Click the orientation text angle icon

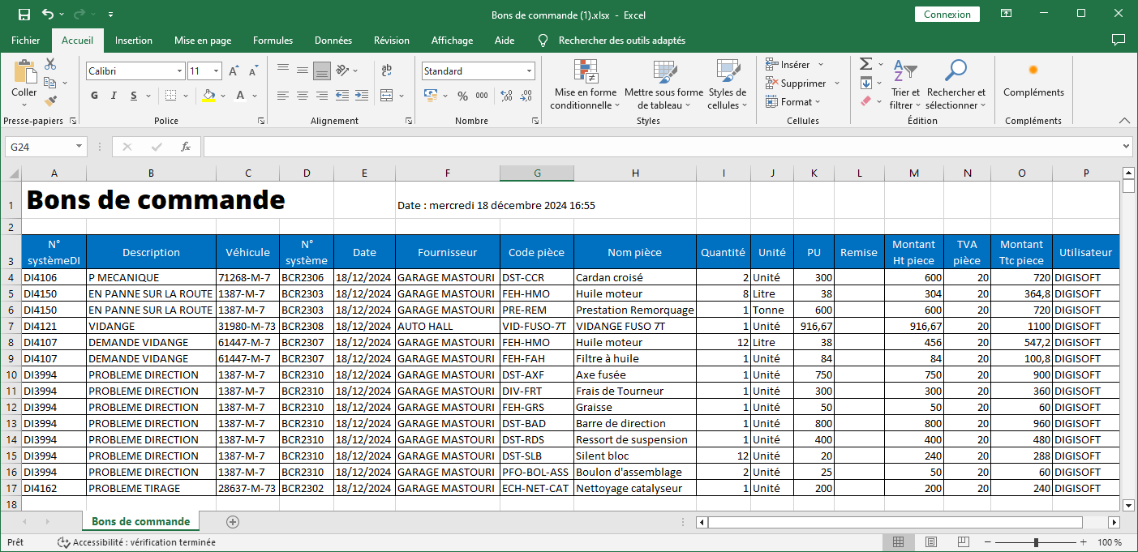(343, 70)
